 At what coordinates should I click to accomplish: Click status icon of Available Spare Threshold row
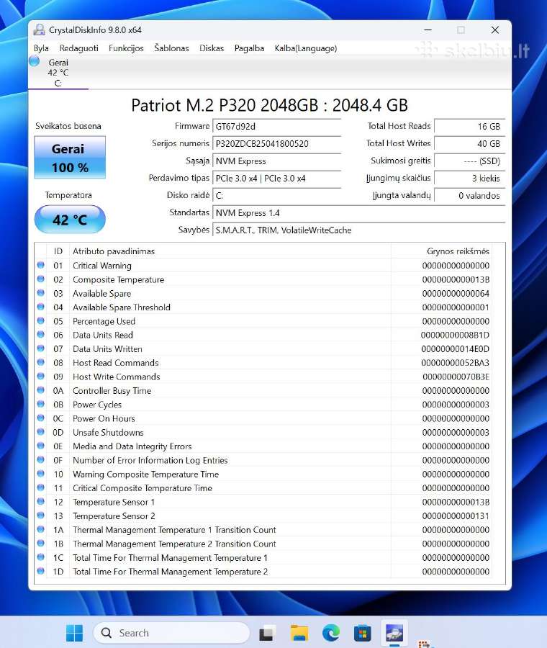[x=41, y=307]
